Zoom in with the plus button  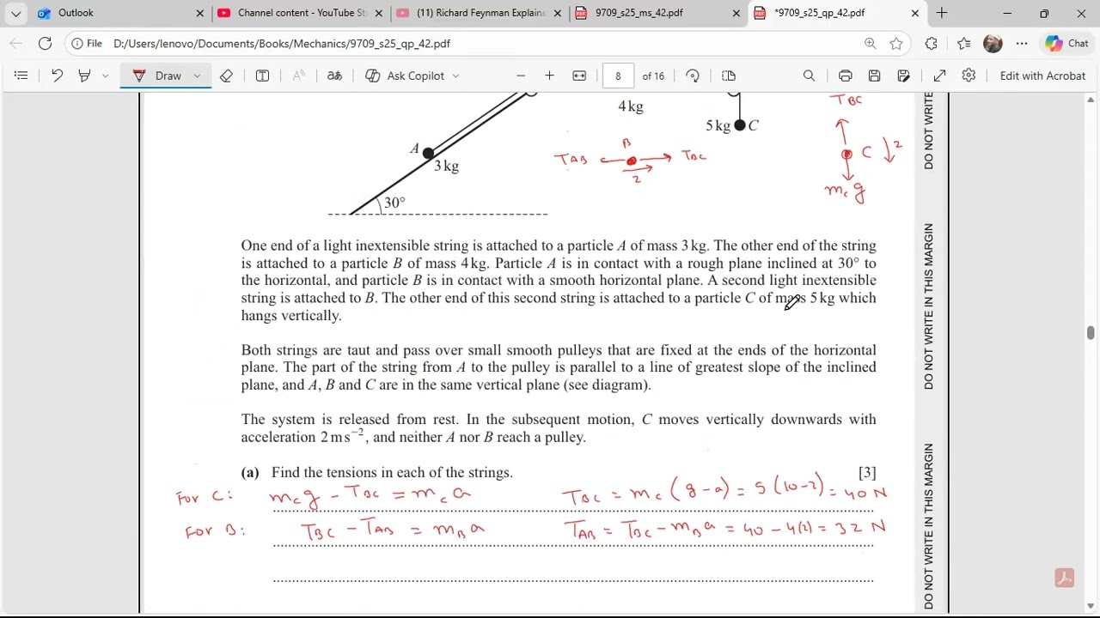click(550, 76)
